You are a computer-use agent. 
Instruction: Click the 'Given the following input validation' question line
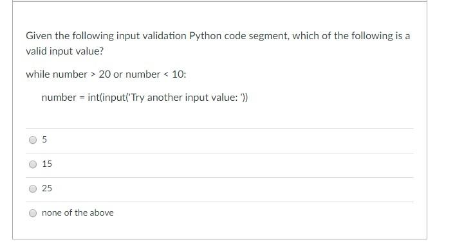coord(218,36)
